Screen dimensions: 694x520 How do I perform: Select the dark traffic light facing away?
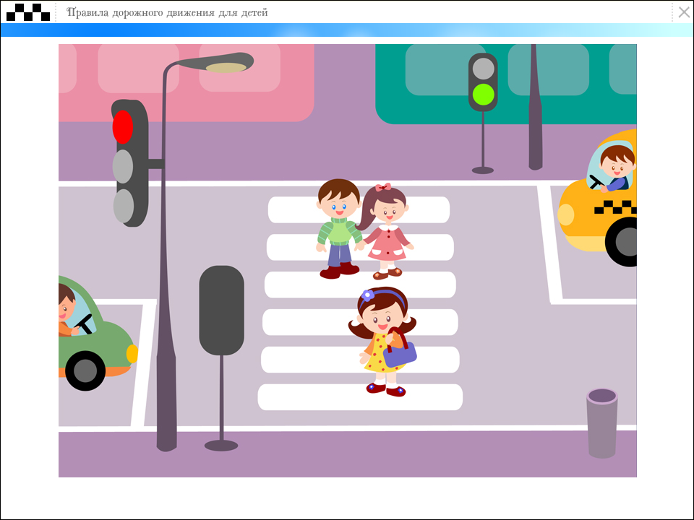[221, 311]
